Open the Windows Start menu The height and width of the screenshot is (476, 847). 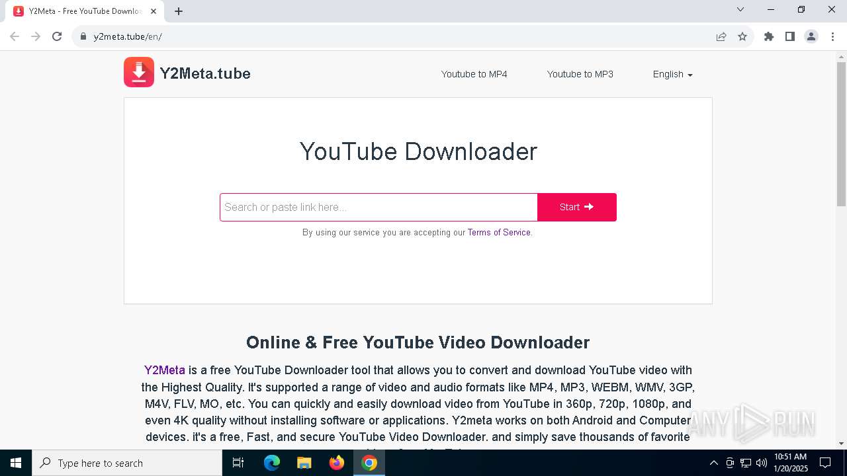pyautogui.click(x=16, y=463)
